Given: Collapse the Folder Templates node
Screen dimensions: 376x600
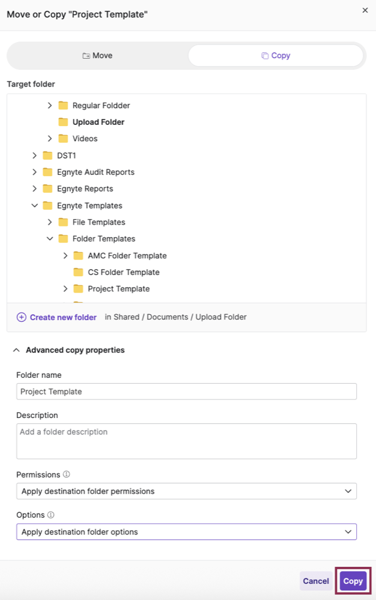Looking at the screenshot, I should pyautogui.click(x=50, y=239).
